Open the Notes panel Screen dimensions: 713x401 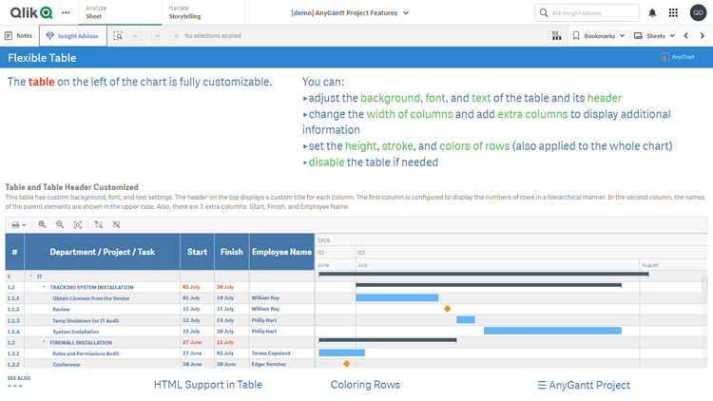19,35
